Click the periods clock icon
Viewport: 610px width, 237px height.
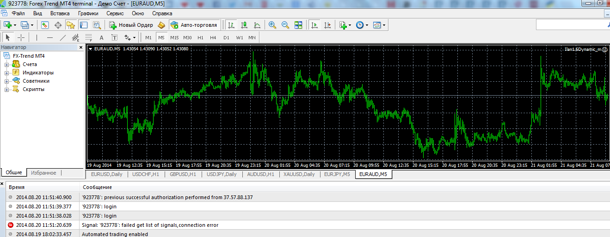coord(360,25)
